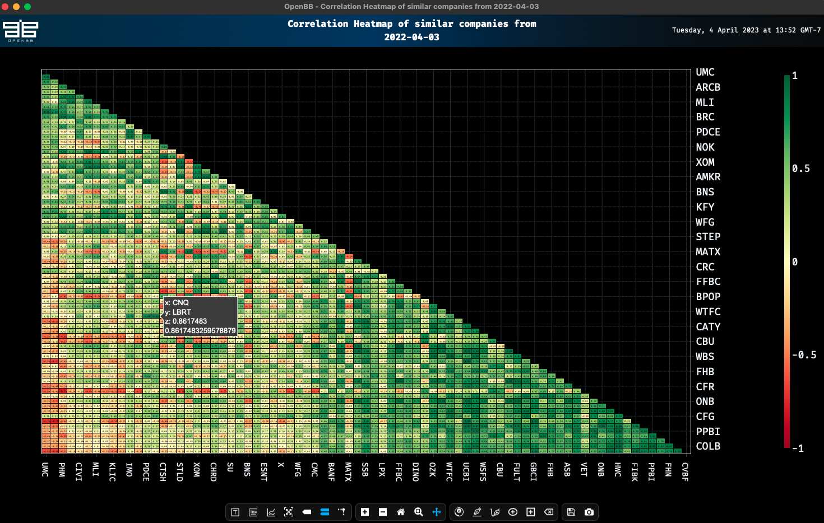824x523 pixels.
Task: Click the COLB label on the right axis
Action: pos(708,446)
